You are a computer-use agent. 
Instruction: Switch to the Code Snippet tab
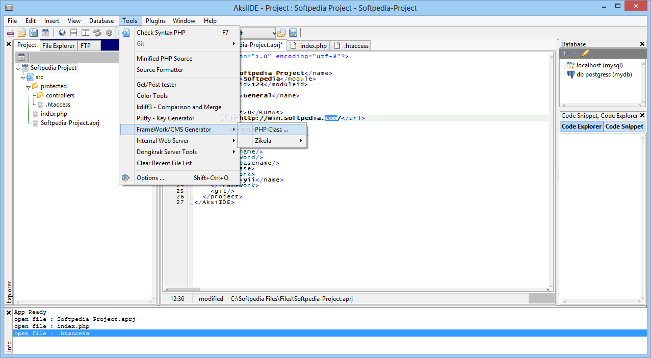[624, 126]
